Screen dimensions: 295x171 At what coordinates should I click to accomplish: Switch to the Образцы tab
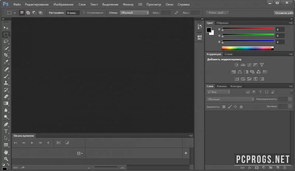tap(222, 23)
